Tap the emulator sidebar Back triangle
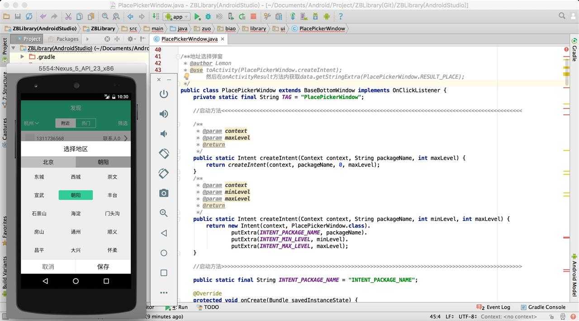The width and height of the screenshot is (579, 321). click(164, 233)
